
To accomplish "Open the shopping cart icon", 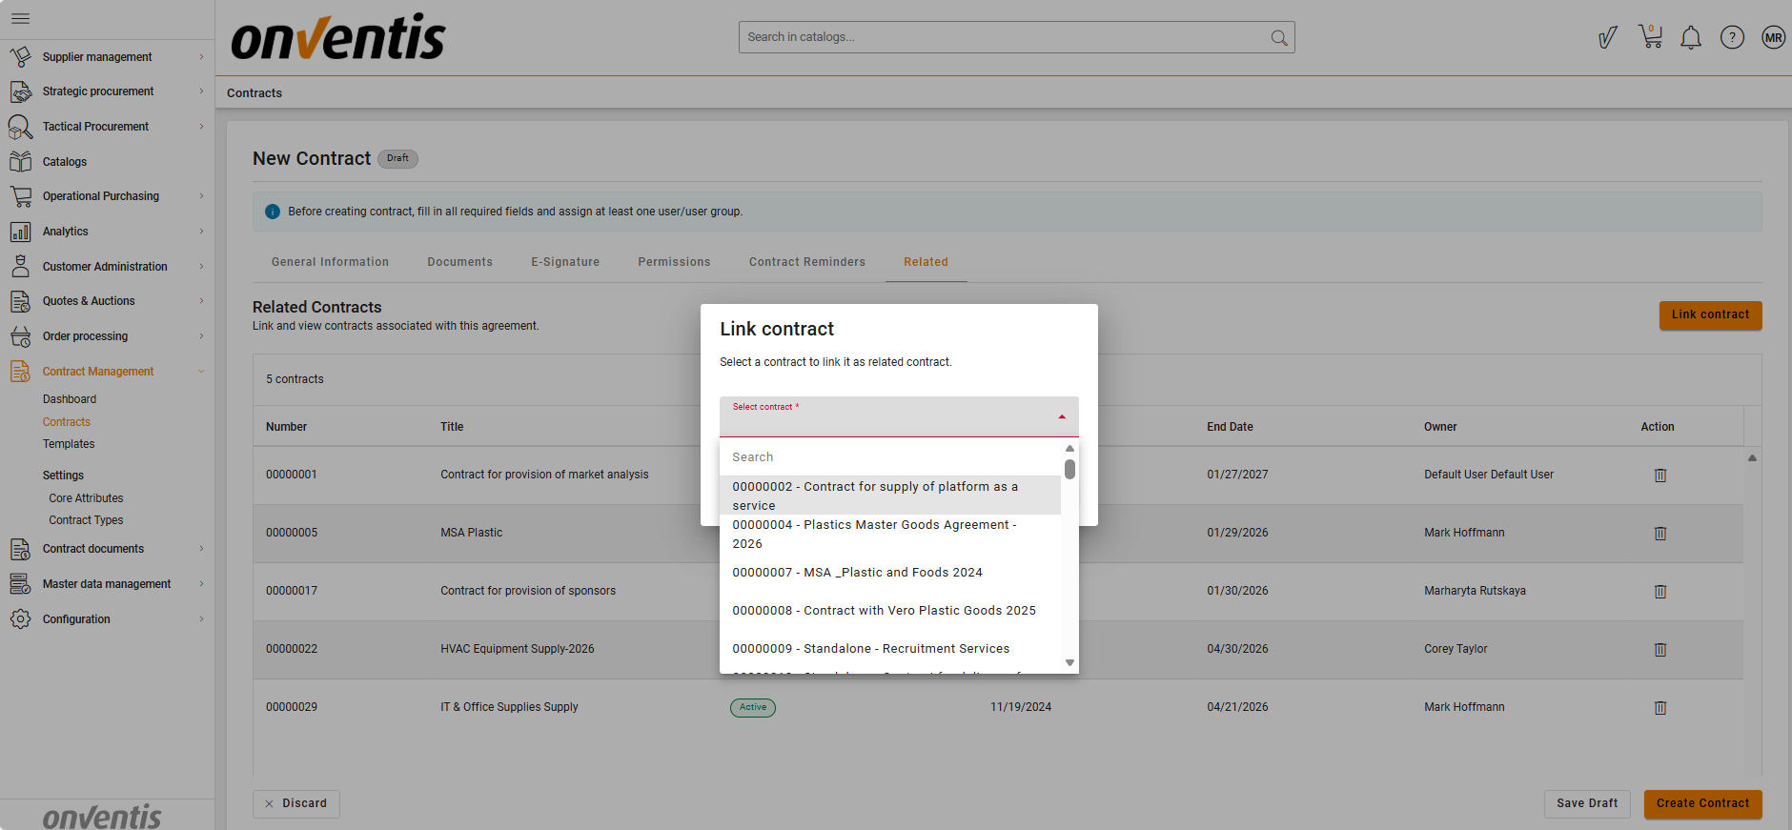I will [x=1650, y=37].
